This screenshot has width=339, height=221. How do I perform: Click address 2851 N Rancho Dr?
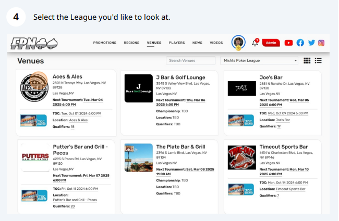[285, 86]
